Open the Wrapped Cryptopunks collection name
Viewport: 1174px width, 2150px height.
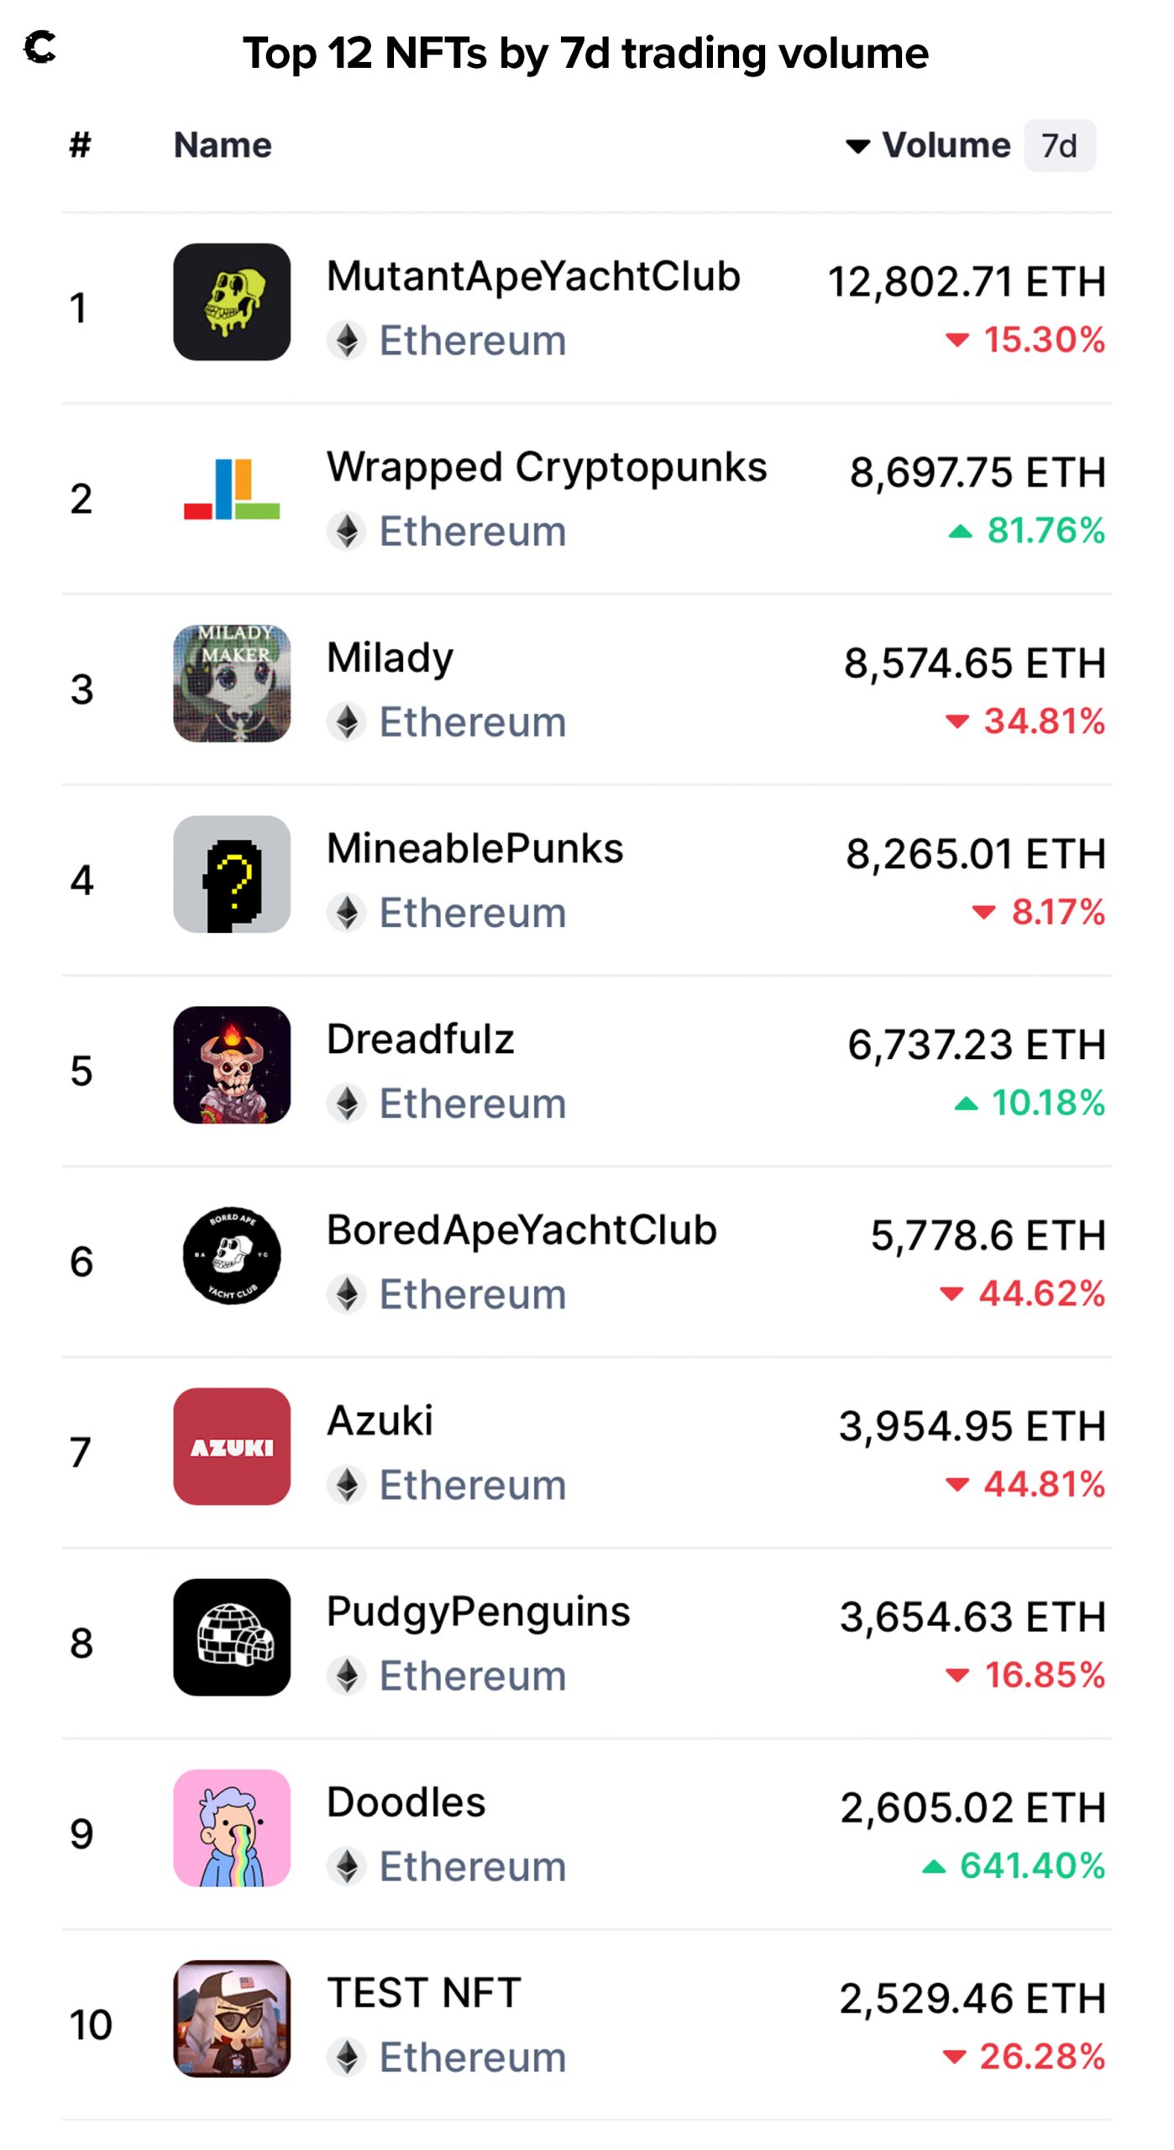546,467
